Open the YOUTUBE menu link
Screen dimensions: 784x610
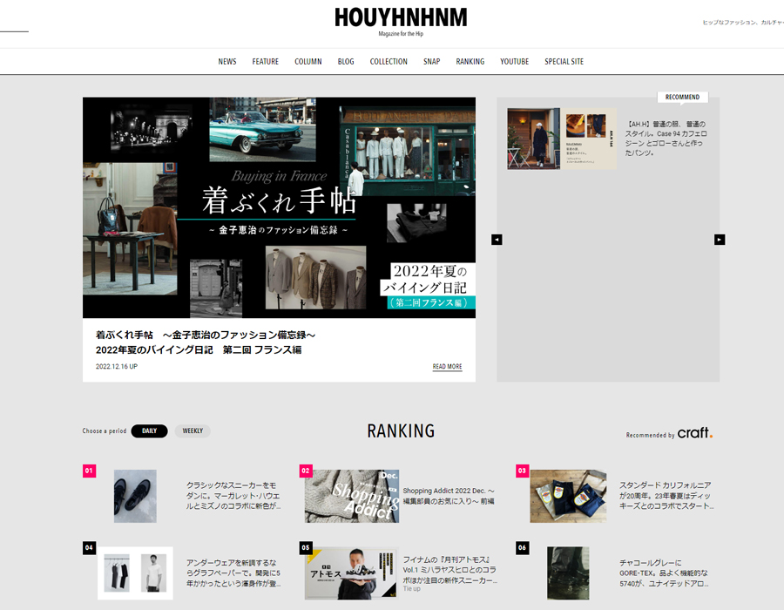(514, 62)
